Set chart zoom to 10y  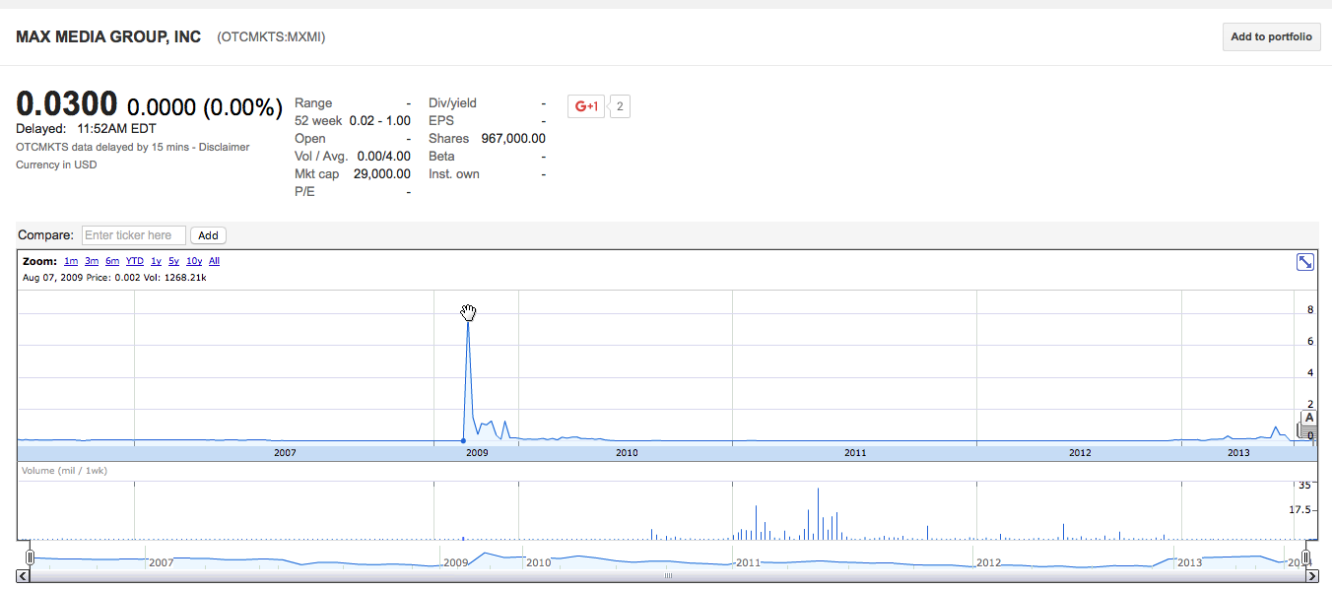click(194, 261)
